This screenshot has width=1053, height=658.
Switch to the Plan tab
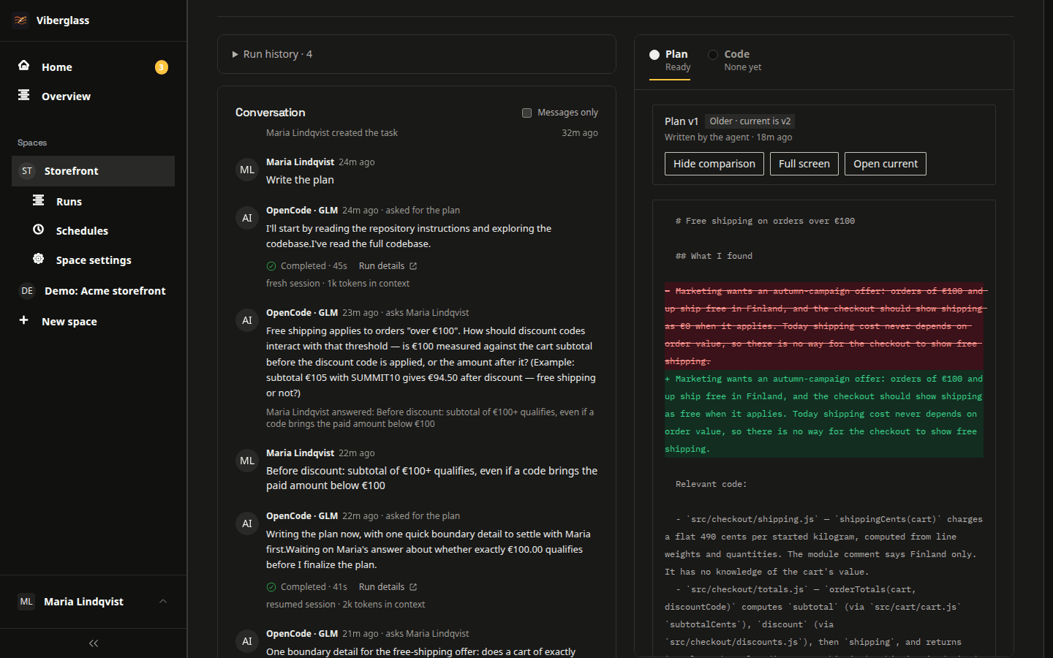click(670, 60)
